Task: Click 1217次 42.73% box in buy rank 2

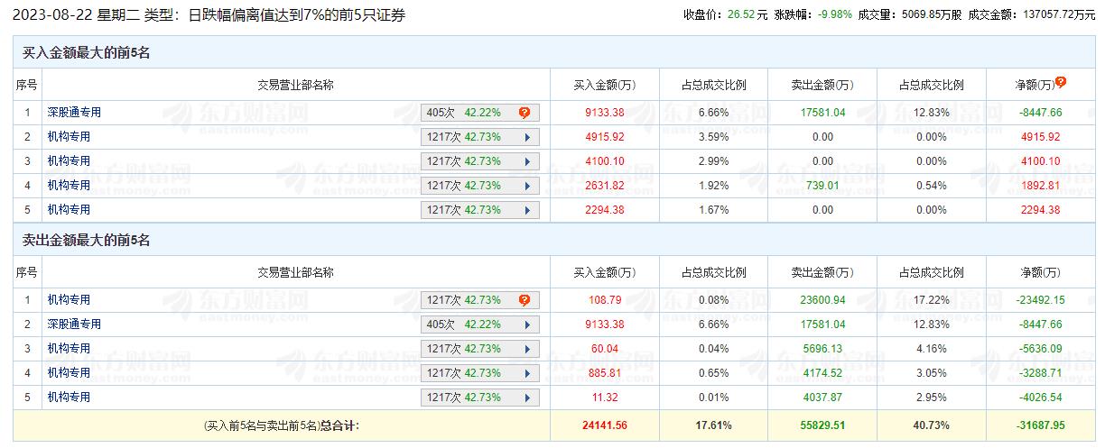Action: point(480,137)
